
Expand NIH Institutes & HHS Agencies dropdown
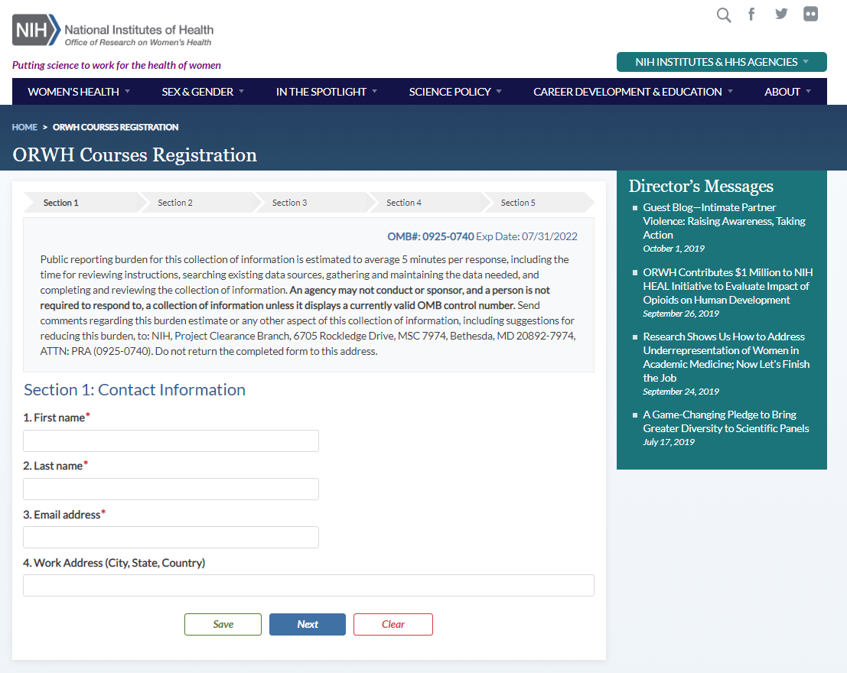(x=722, y=62)
